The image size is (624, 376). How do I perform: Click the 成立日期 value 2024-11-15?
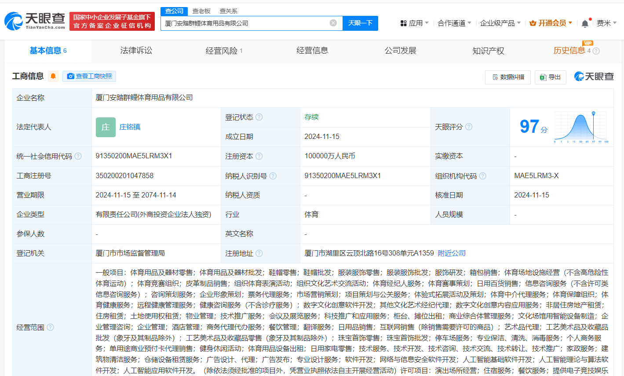[x=322, y=137]
